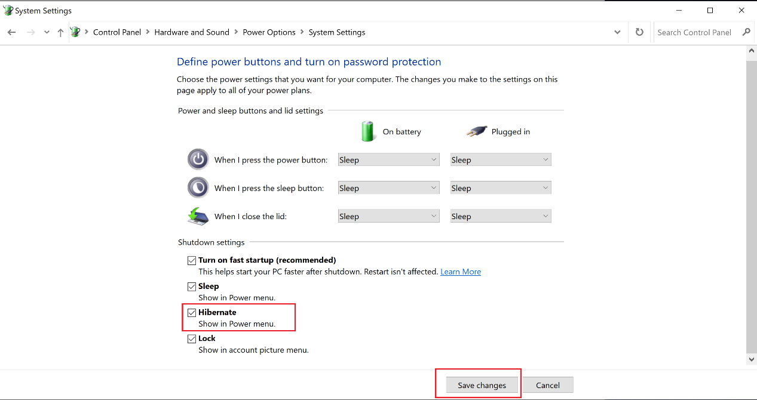The width and height of the screenshot is (757, 400).
Task: Click the Search Control Panel field
Action: pyautogui.click(x=696, y=32)
